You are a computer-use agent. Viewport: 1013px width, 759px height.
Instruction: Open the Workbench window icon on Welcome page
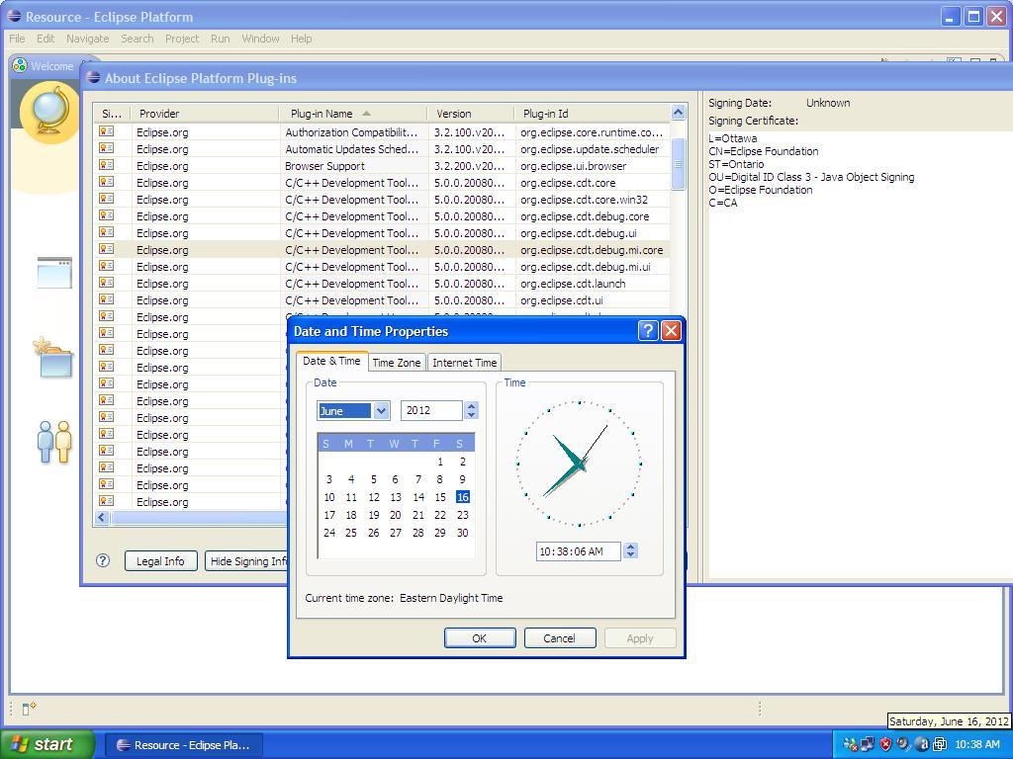coord(54,273)
